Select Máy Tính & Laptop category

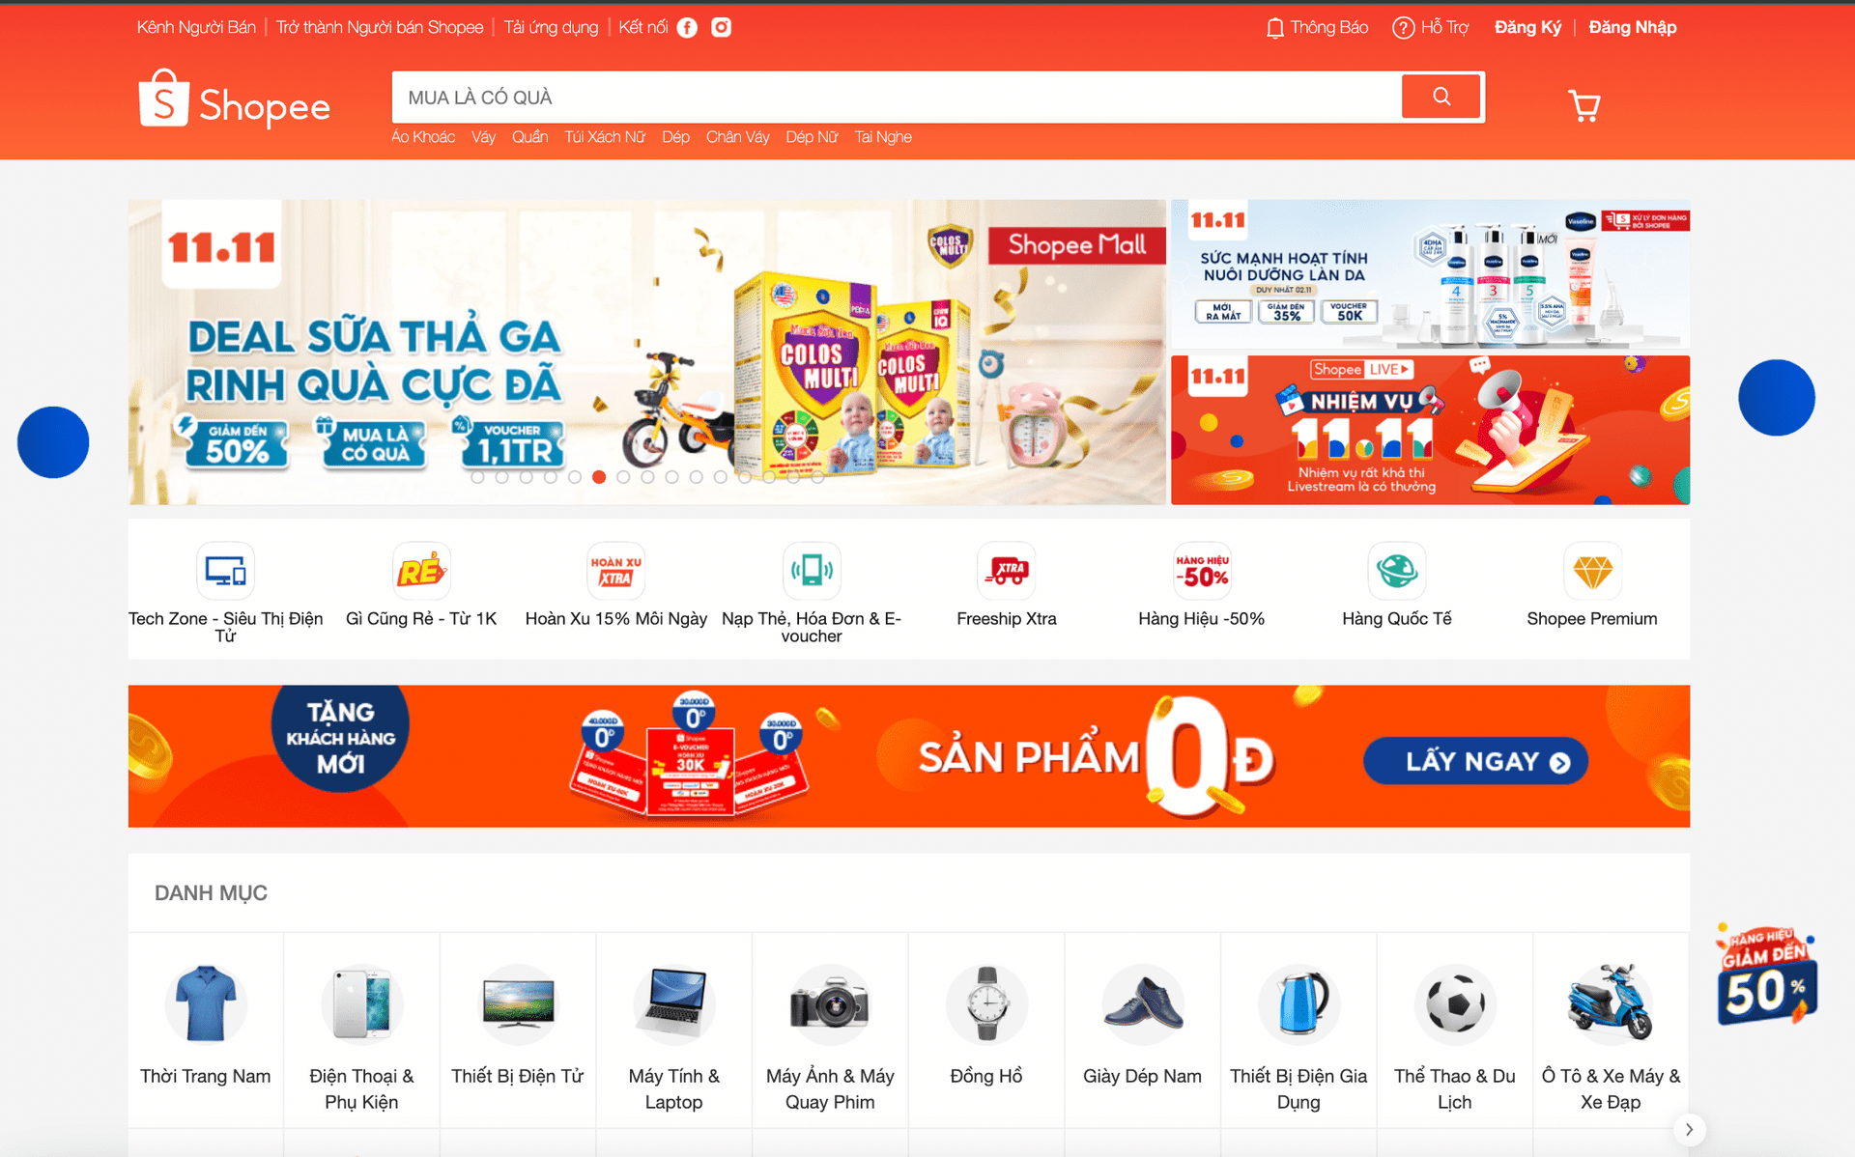point(674,1030)
